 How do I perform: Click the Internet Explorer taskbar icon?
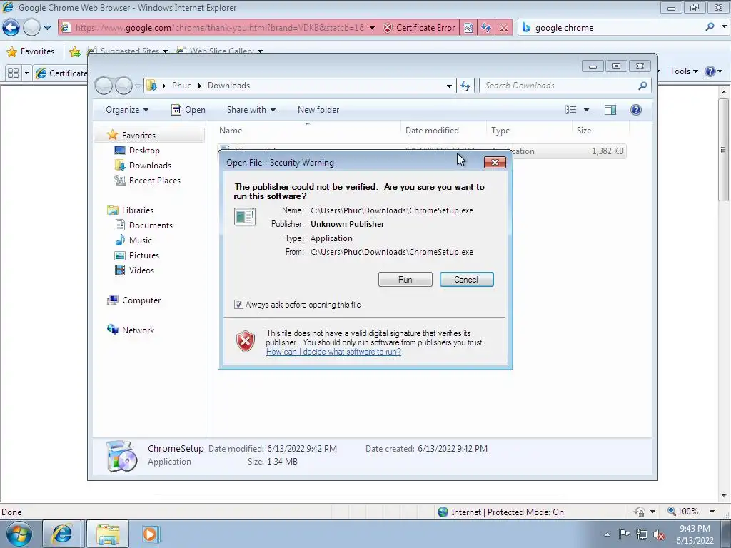point(61,534)
